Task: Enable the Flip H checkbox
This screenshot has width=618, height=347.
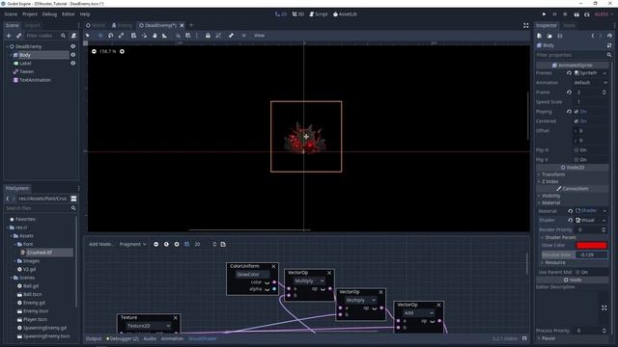Action: click(576, 150)
